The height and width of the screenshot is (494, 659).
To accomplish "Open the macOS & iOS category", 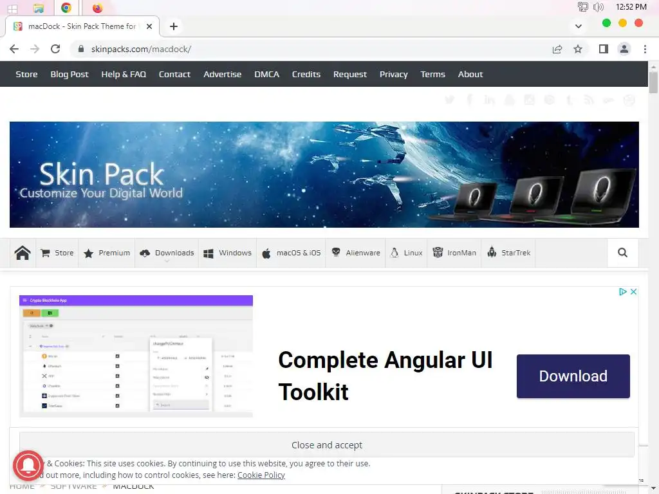I will coord(291,253).
